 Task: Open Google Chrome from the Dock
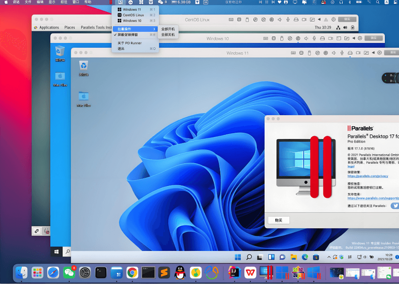tap(132, 273)
